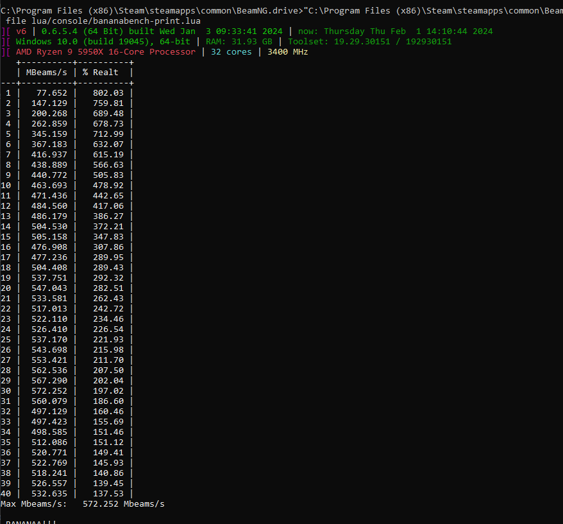Click the value 567.290 in row 29

click(49, 381)
